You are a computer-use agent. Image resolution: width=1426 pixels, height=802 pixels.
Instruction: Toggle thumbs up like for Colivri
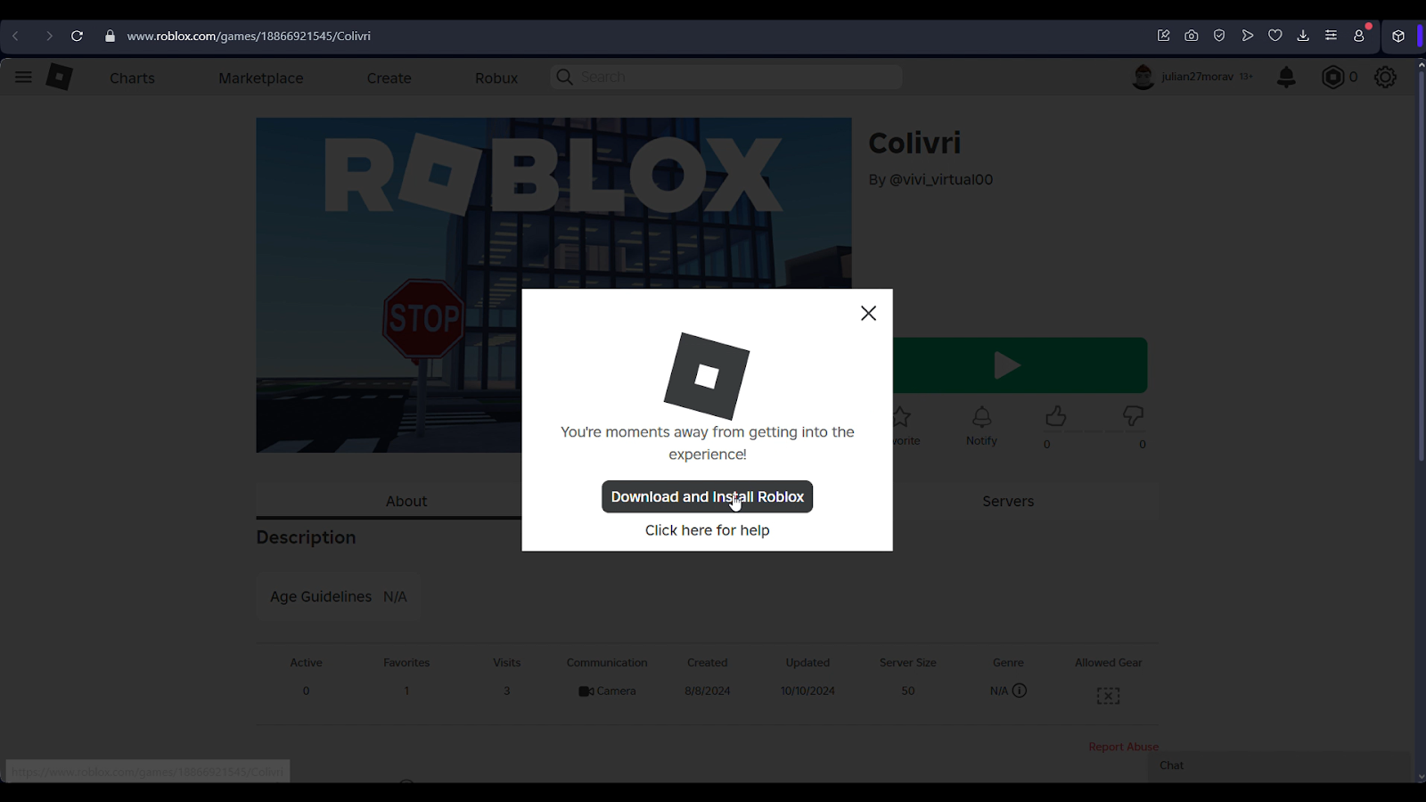pyautogui.click(x=1056, y=416)
